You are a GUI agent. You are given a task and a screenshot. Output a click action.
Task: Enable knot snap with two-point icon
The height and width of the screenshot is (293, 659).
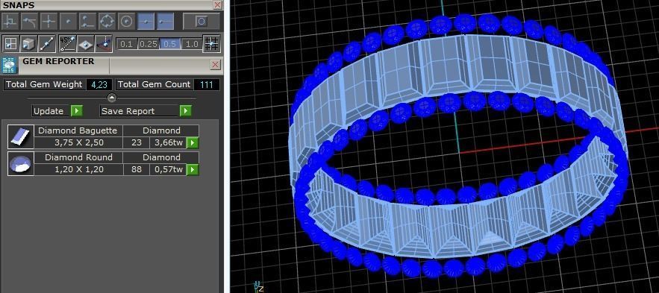[x=87, y=21]
